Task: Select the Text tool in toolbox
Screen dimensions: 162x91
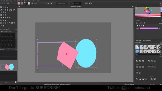Action: pyautogui.click(x=3, y=7)
